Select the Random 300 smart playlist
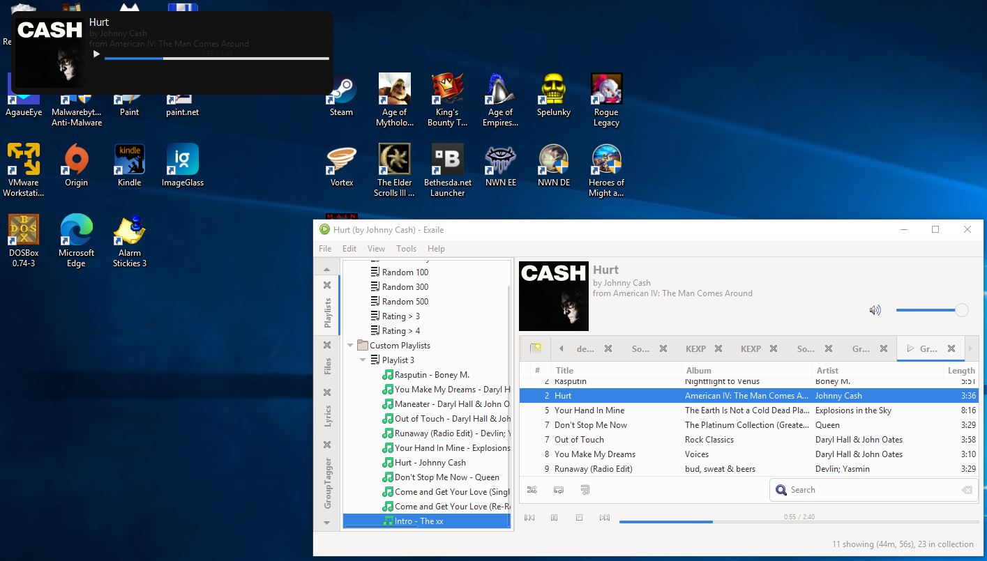This screenshot has width=987, height=561. 405,287
